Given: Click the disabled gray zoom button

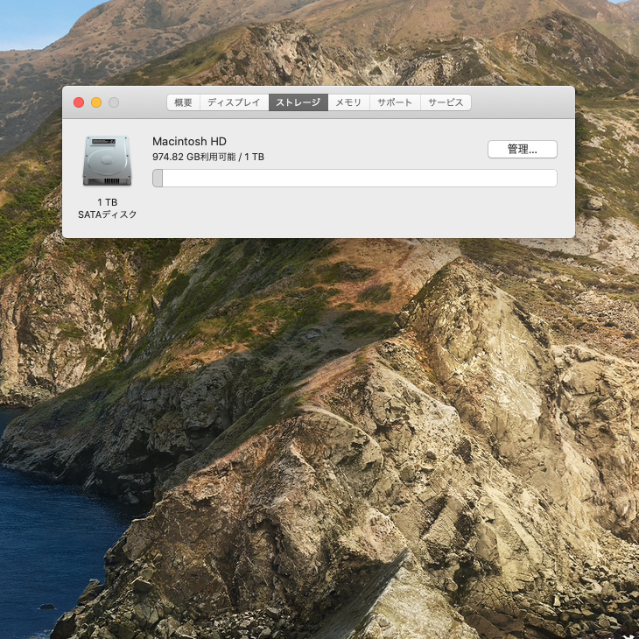Looking at the screenshot, I should 114,102.
